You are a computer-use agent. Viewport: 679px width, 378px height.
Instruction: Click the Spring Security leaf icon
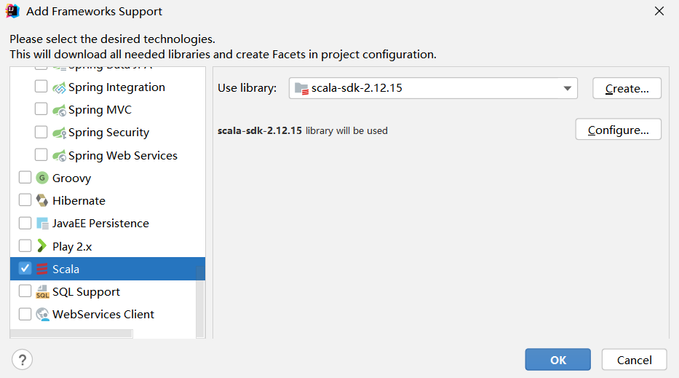(59, 133)
